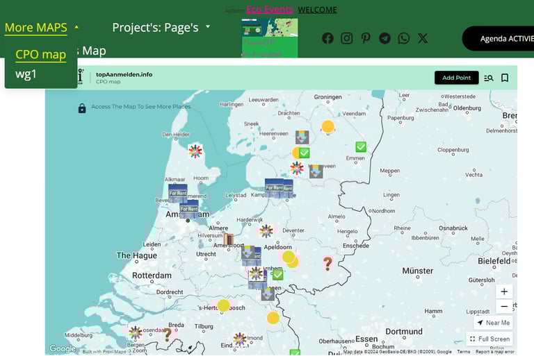Zoom in with the plus button

pyautogui.click(x=504, y=291)
